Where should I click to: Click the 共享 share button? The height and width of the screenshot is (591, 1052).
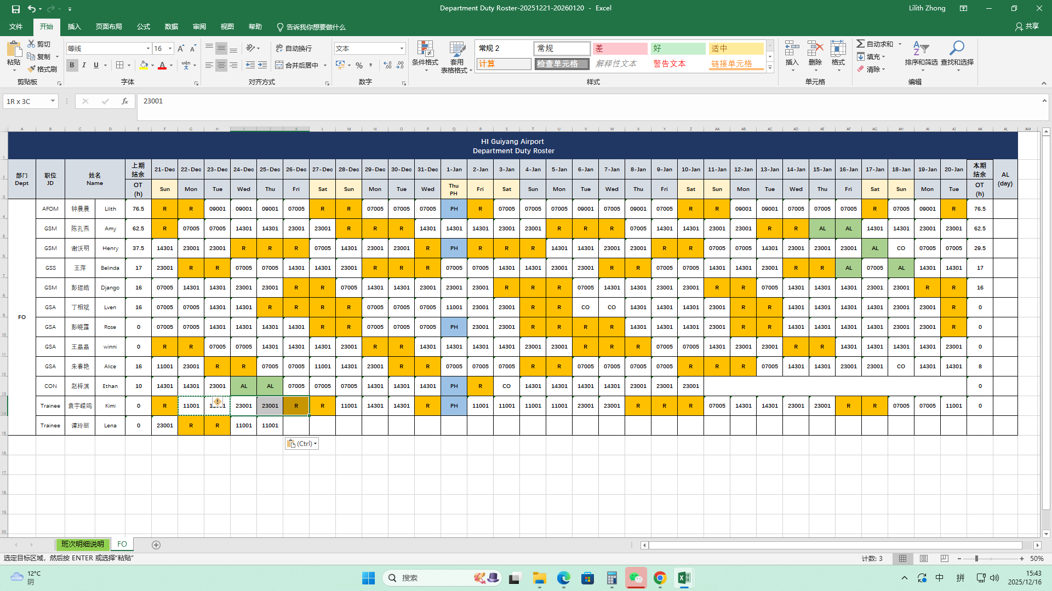coord(1027,26)
